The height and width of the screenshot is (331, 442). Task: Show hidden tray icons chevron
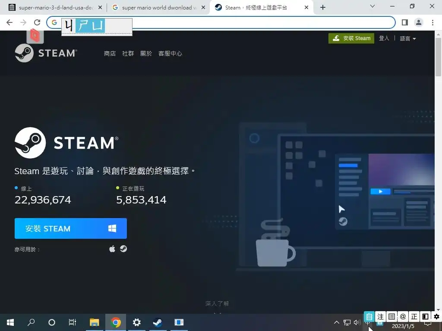(x=337, y=322)
